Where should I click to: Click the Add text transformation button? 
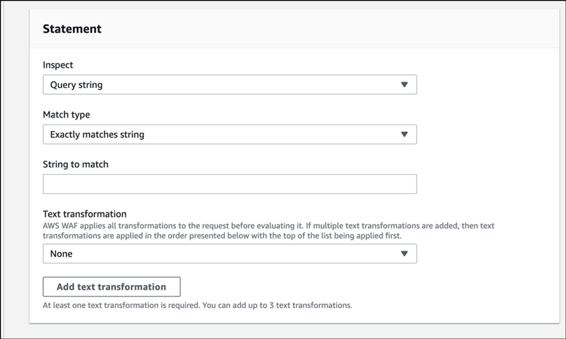point(112,287)
